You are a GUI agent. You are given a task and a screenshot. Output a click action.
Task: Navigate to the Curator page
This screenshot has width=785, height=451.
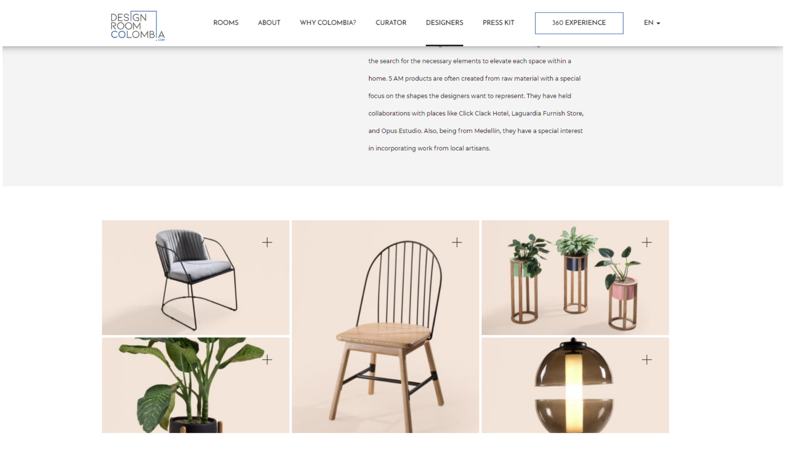(x=391, y=23)
